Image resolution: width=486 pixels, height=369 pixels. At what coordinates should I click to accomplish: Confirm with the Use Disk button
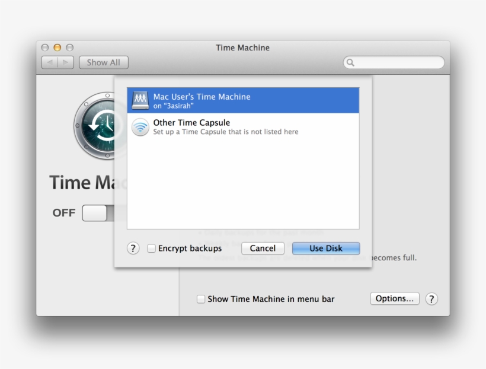pyautogui.click(x=325, y=249)
